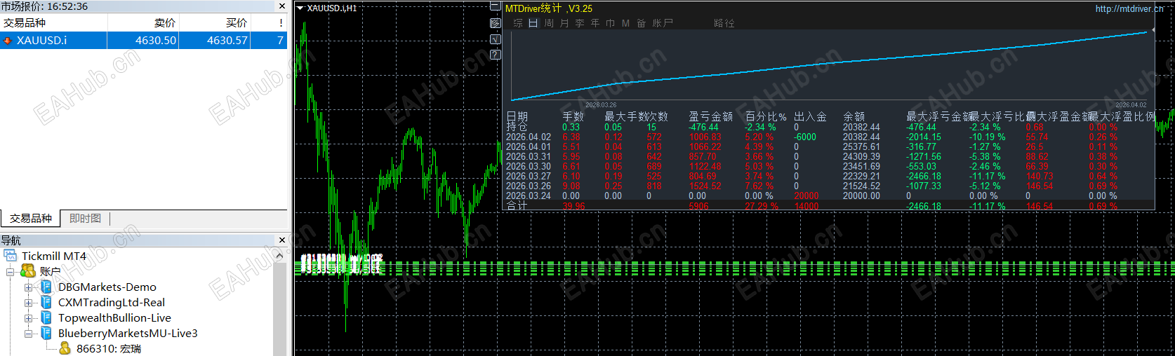Click the 账户 accounts group icon
The image size is (1175, 356).
tap(28, 271)
